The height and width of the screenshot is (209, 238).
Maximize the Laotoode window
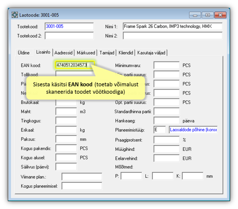[x=208, y=15]
